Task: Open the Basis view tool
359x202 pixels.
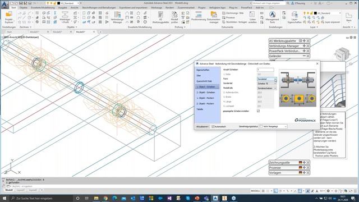Action: point(349,17)
